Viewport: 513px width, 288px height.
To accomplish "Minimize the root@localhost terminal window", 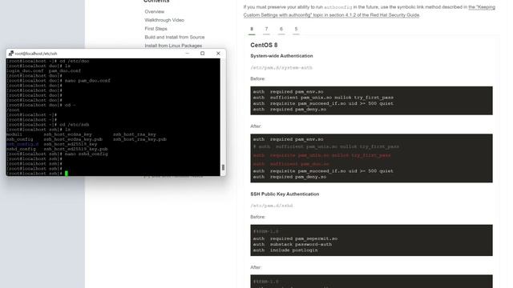I will pos(187,54).
